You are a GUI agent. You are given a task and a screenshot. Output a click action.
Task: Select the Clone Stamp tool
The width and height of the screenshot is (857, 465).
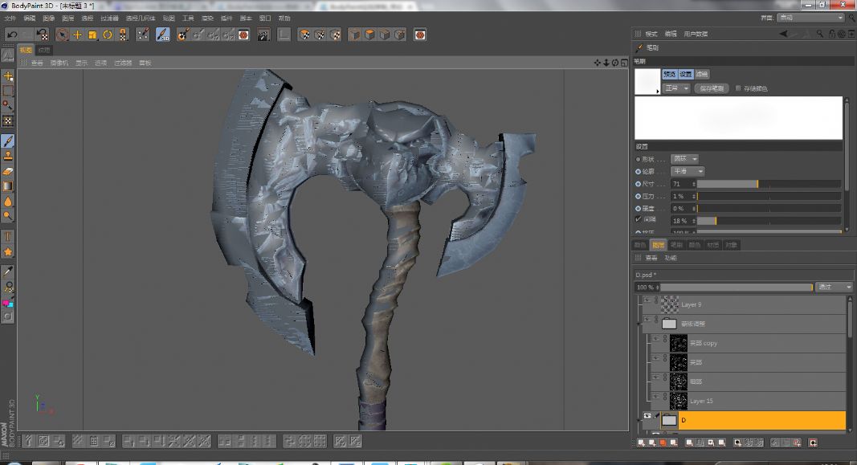coord(8,156)
